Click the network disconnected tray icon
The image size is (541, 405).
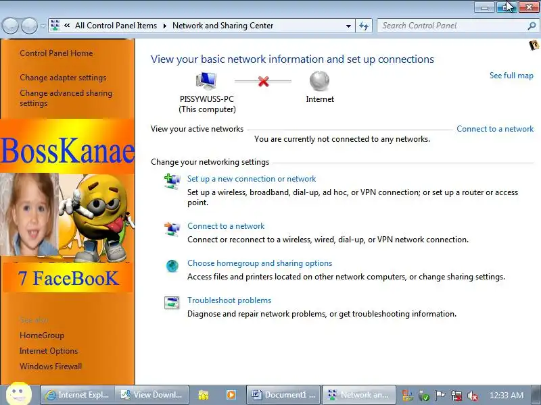click(456, 396)
